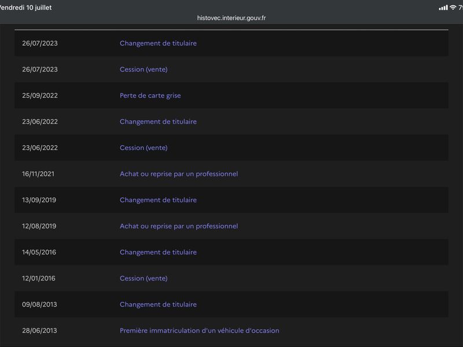Tap the Wi-Fi status icon

pyautogui.click(x=453, y=8)
